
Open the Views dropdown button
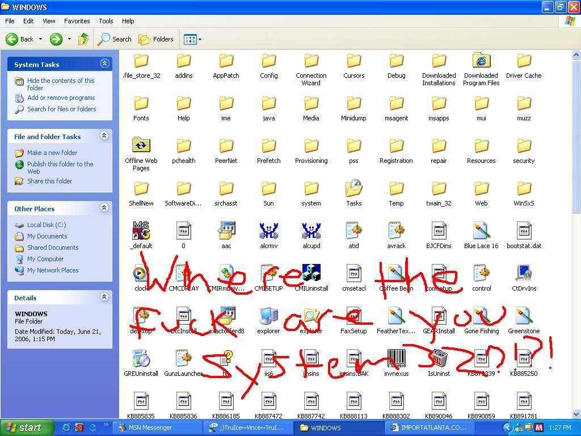[192, 39]
